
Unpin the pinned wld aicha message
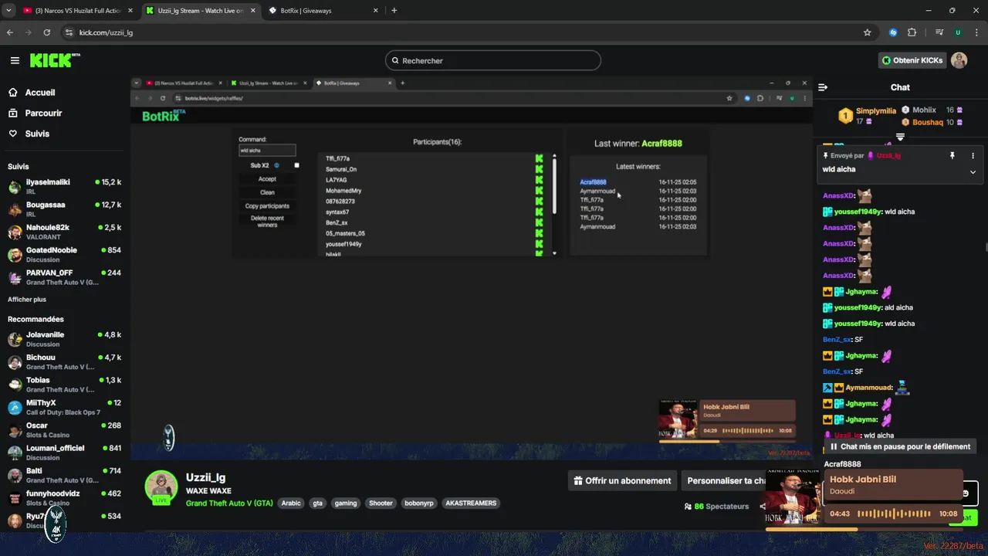pos(952,155)
